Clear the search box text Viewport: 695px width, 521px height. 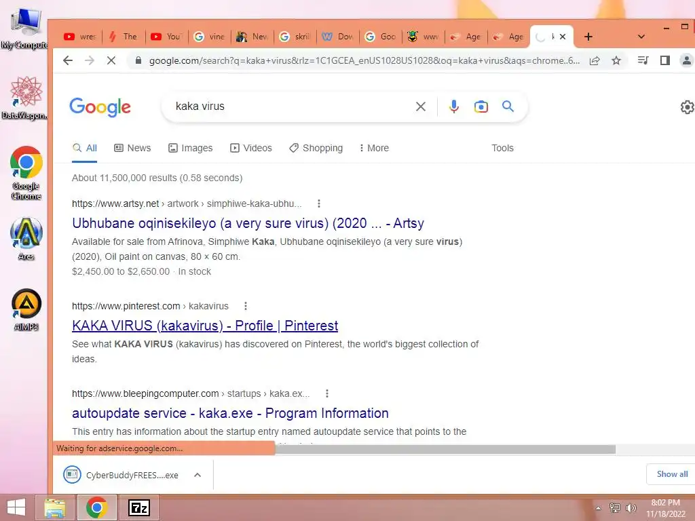point(421,107)
